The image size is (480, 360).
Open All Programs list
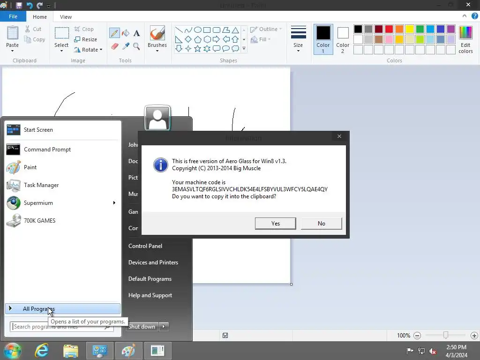63,308
